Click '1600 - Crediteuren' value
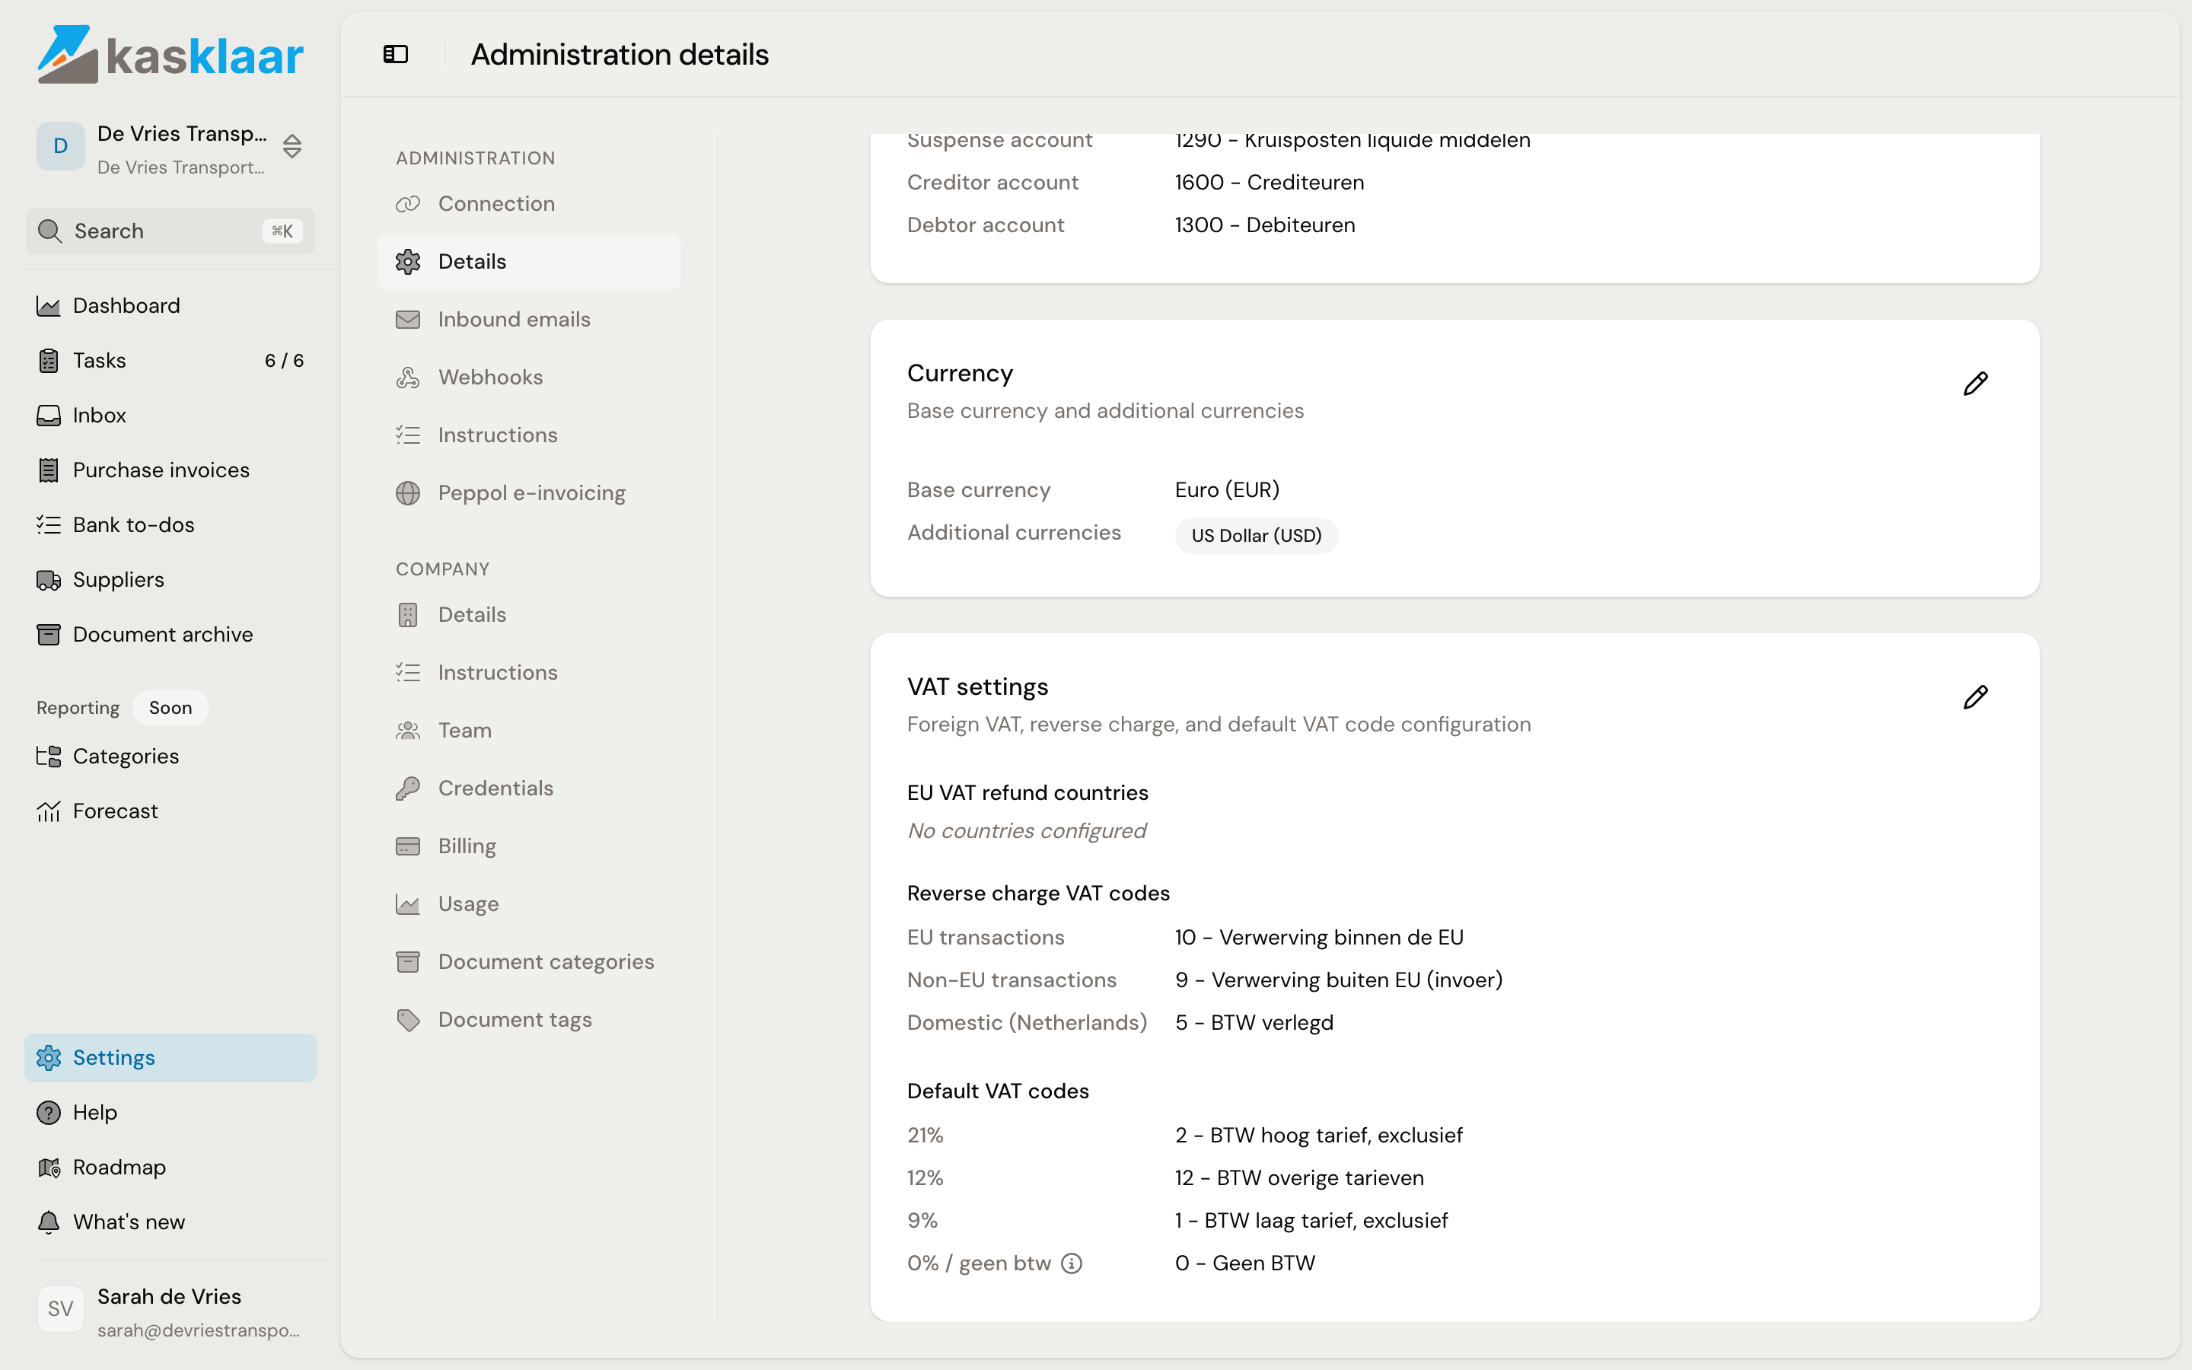This screenshot has width=2192, height=1370. pos(1269,183)
